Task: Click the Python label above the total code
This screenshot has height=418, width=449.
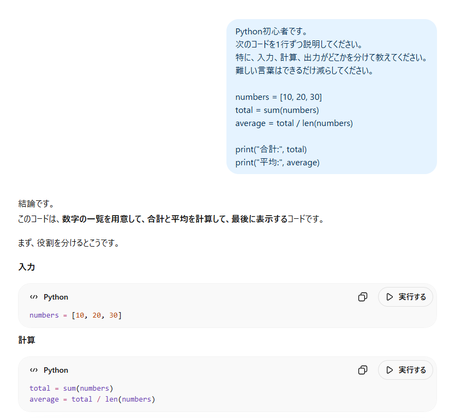Action: [56, 370]
